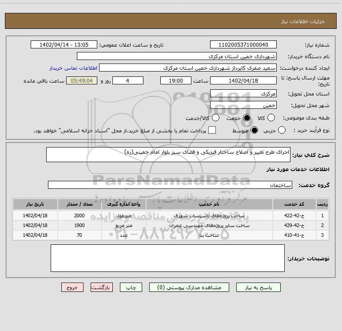This screenshot has height=331, width=342.
Task: Click the خروج exit button
Action: (x=72, y=287)
